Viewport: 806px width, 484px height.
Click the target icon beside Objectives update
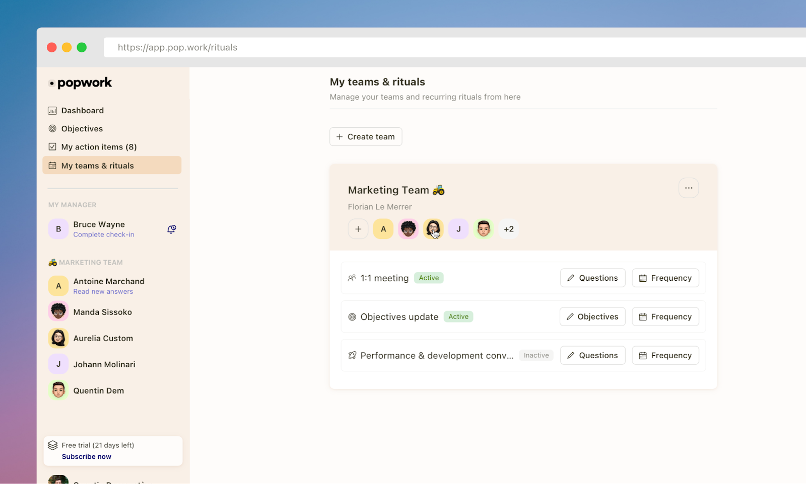tap(352, 316)
